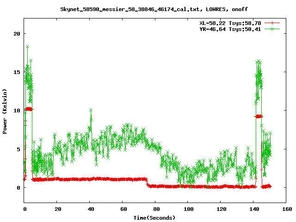Click the red step drop near 75 seconds
The width and height of the screenshot is (296, 222).
point(147,182)
